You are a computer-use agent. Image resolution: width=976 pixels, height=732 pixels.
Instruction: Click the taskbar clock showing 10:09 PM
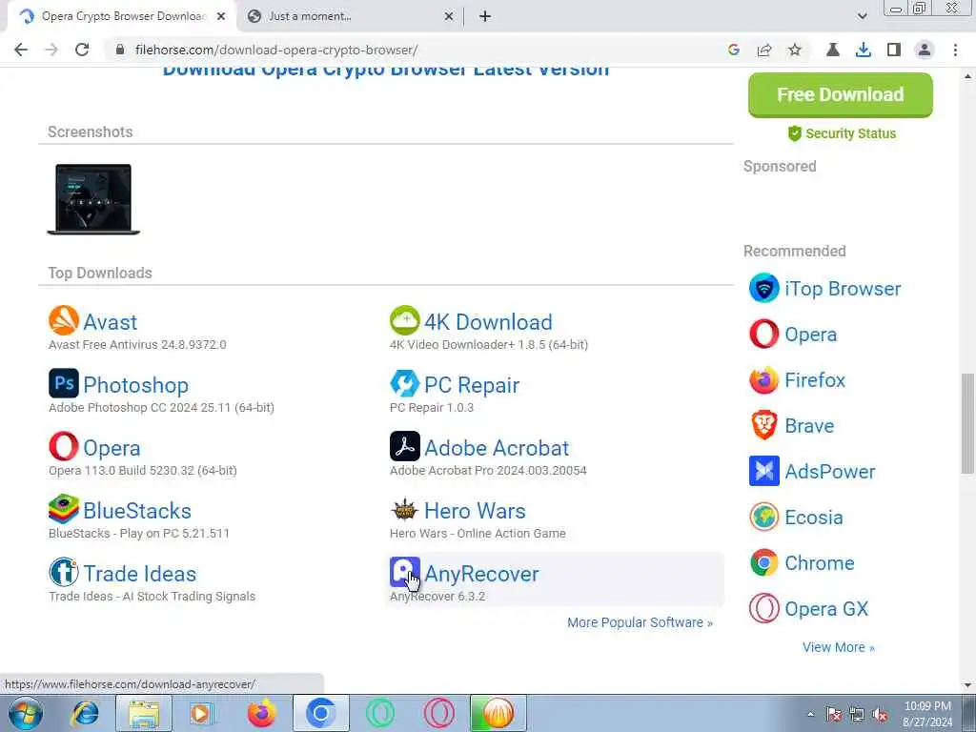(927, 714)
